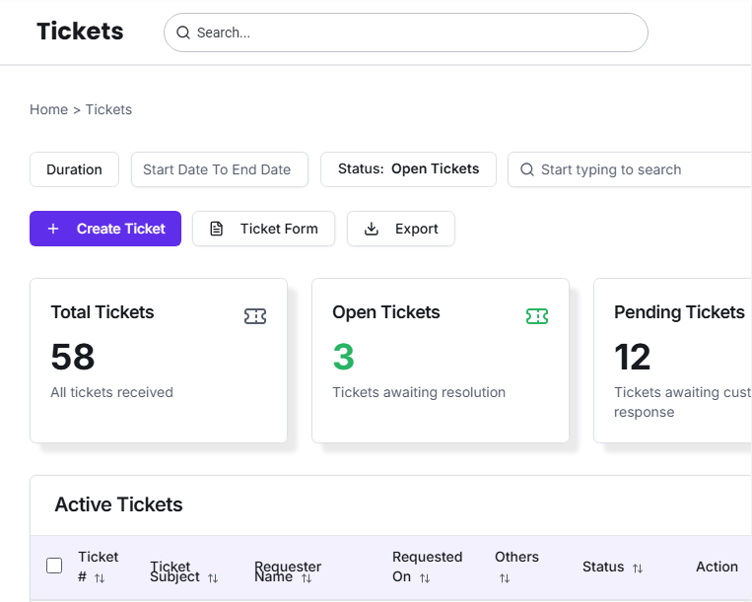Click the green Open Tickets ticket icon
This screenshot has width=752, height=602.
[x=537, y=316]
